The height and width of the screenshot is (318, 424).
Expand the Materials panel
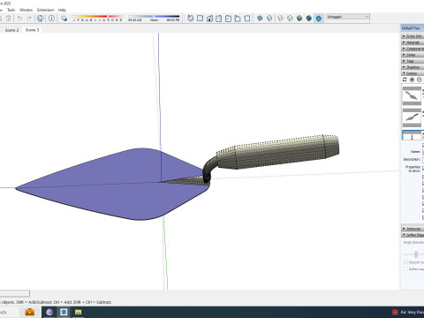(413, 42)
